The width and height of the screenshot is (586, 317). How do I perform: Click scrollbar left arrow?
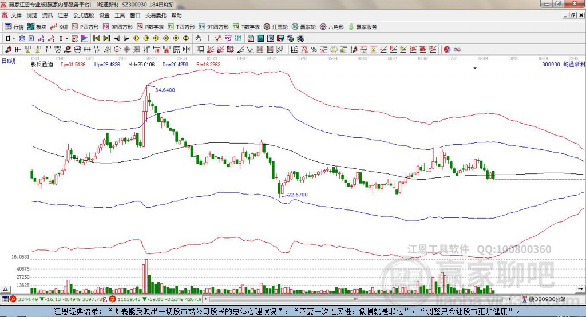point(205,299)
